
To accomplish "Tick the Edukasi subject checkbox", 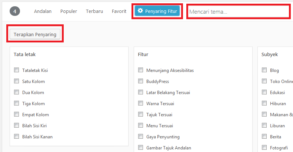I will tap(264, 92).
